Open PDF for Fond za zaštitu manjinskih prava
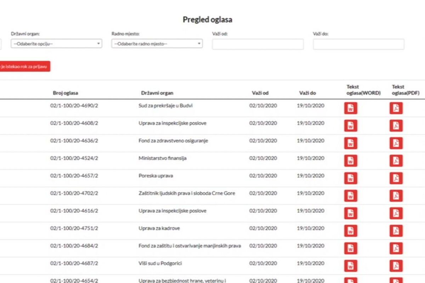Screen dimensions: 425x283 396,248
